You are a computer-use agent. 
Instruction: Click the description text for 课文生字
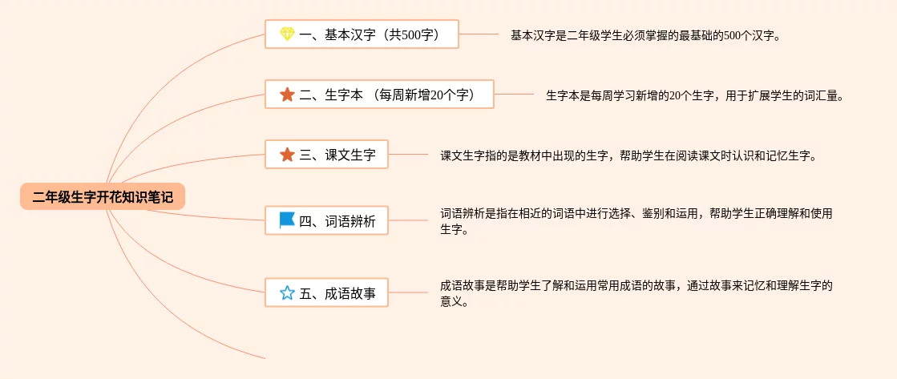click(x=628, y=155)
